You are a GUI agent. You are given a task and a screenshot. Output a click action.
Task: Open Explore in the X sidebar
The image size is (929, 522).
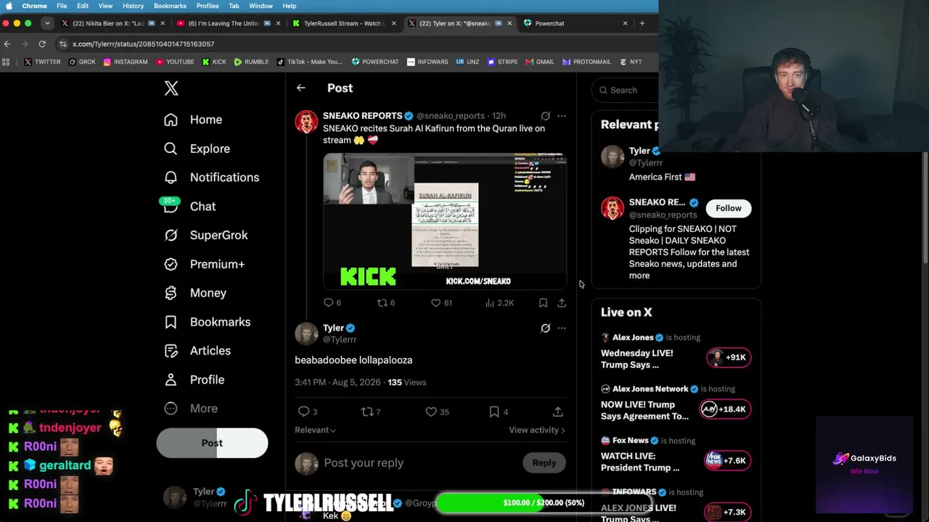pyautogui.click(x=197, y=149)
